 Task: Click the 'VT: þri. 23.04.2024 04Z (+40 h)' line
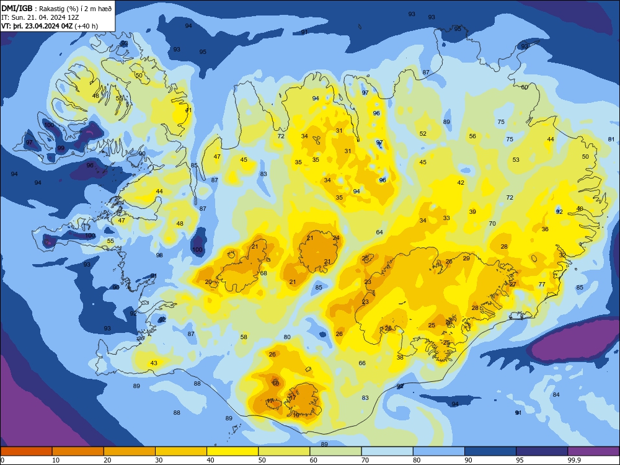tap(50, 26)
